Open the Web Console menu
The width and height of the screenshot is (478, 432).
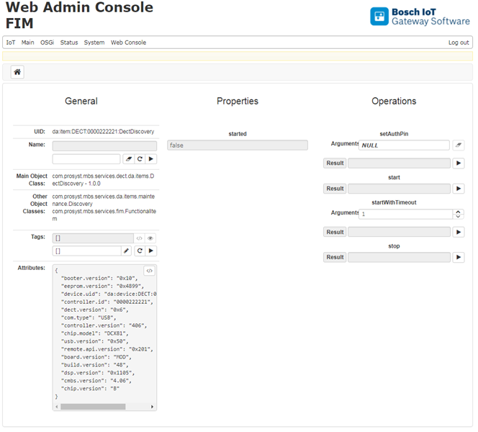(x=128, y=42)
